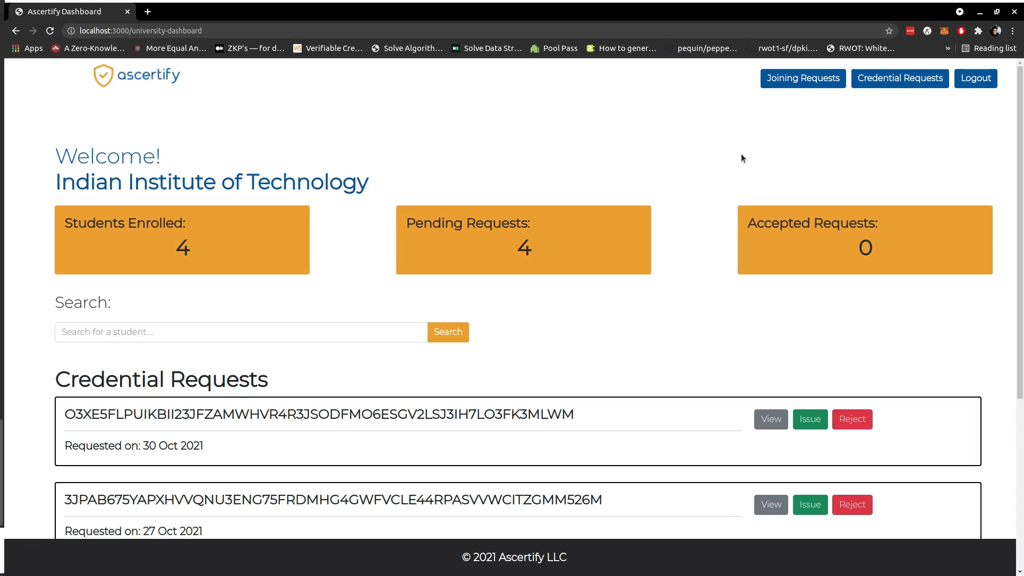This screenshot has height=576, width=1024.
Task: Open the Pool Pass bookmark
Action: tap(554, 48)
